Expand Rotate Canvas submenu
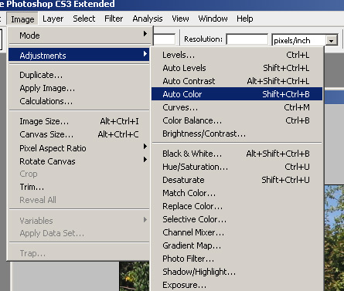Viewport: 344px width, 291px height. click(79, 161)
